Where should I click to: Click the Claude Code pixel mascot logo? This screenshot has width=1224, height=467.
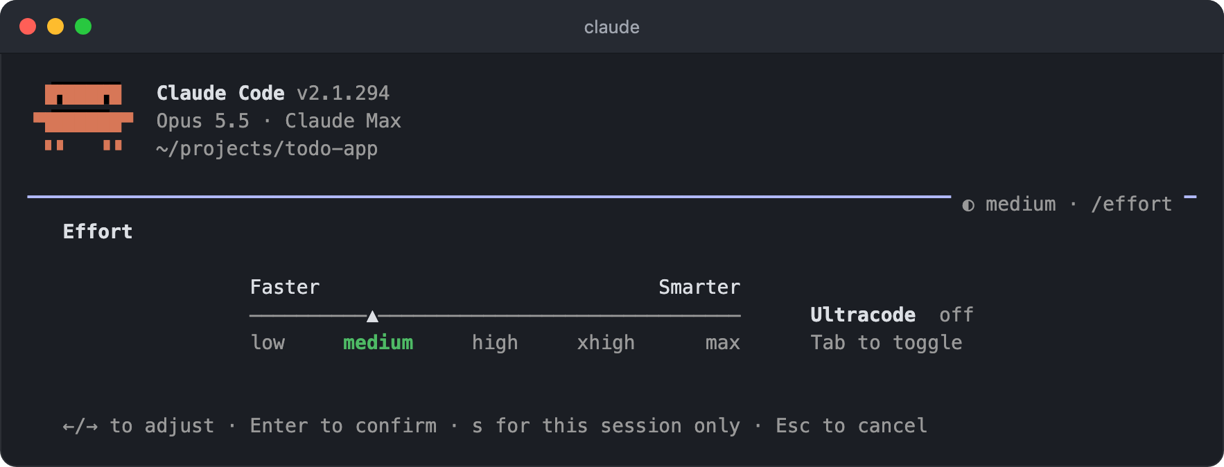(x=83, y=116)
